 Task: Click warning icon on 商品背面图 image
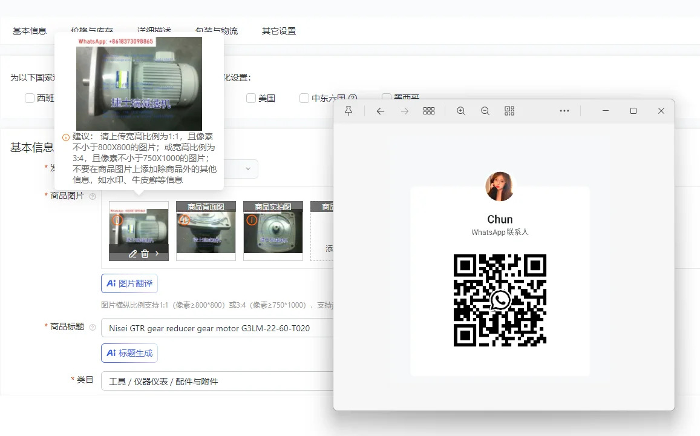click(x=185, y=220)
